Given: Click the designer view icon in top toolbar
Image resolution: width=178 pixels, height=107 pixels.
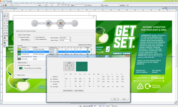Looking at the screenshot, I should click(102, 5).
